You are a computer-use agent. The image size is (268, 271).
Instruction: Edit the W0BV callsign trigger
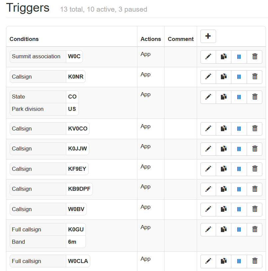coord(208,209)
